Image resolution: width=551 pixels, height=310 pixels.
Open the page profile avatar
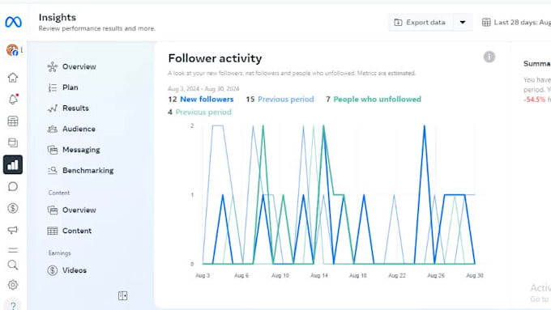tap(13, 50)
